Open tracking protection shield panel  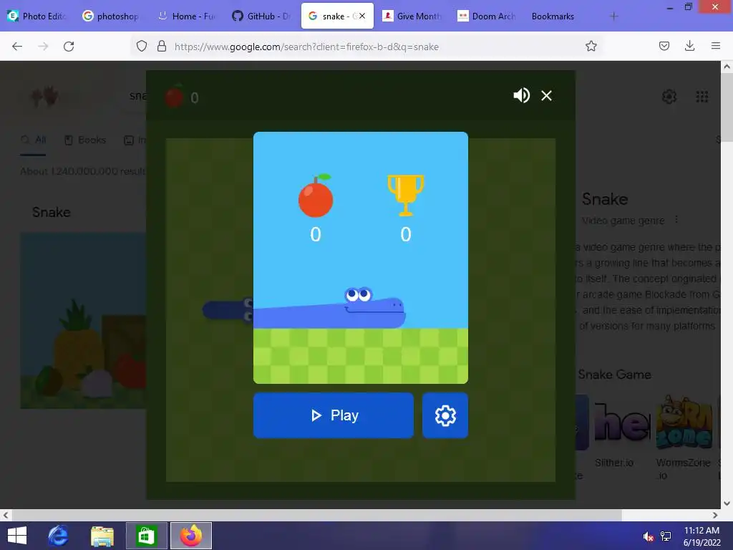click(x=142, y=46)
